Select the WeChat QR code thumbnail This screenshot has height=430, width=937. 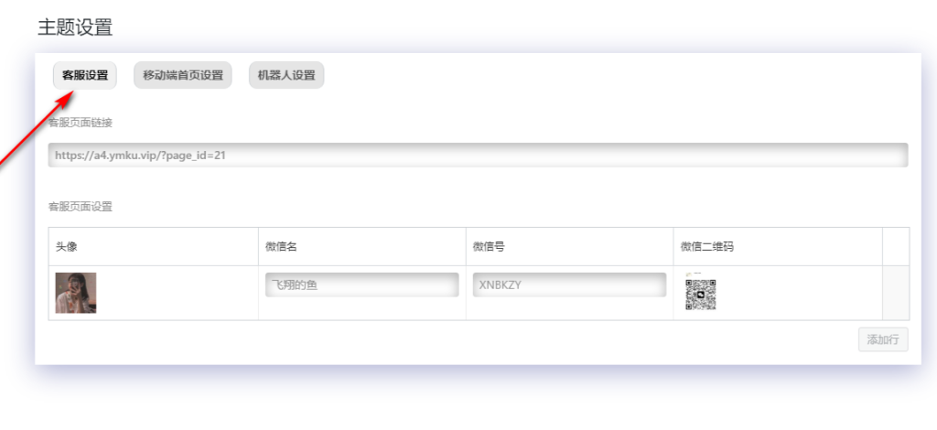click(x=700, y=293)
